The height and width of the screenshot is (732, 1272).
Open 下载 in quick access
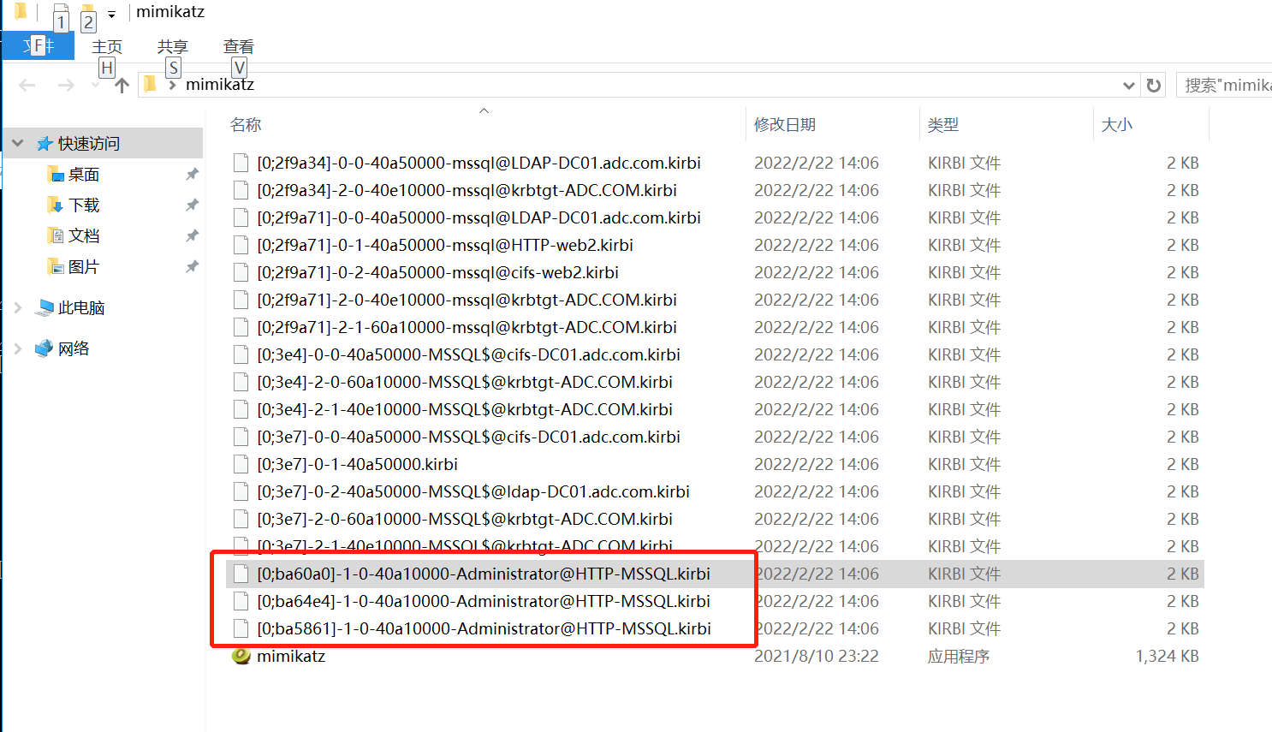[x=84, y=205]
